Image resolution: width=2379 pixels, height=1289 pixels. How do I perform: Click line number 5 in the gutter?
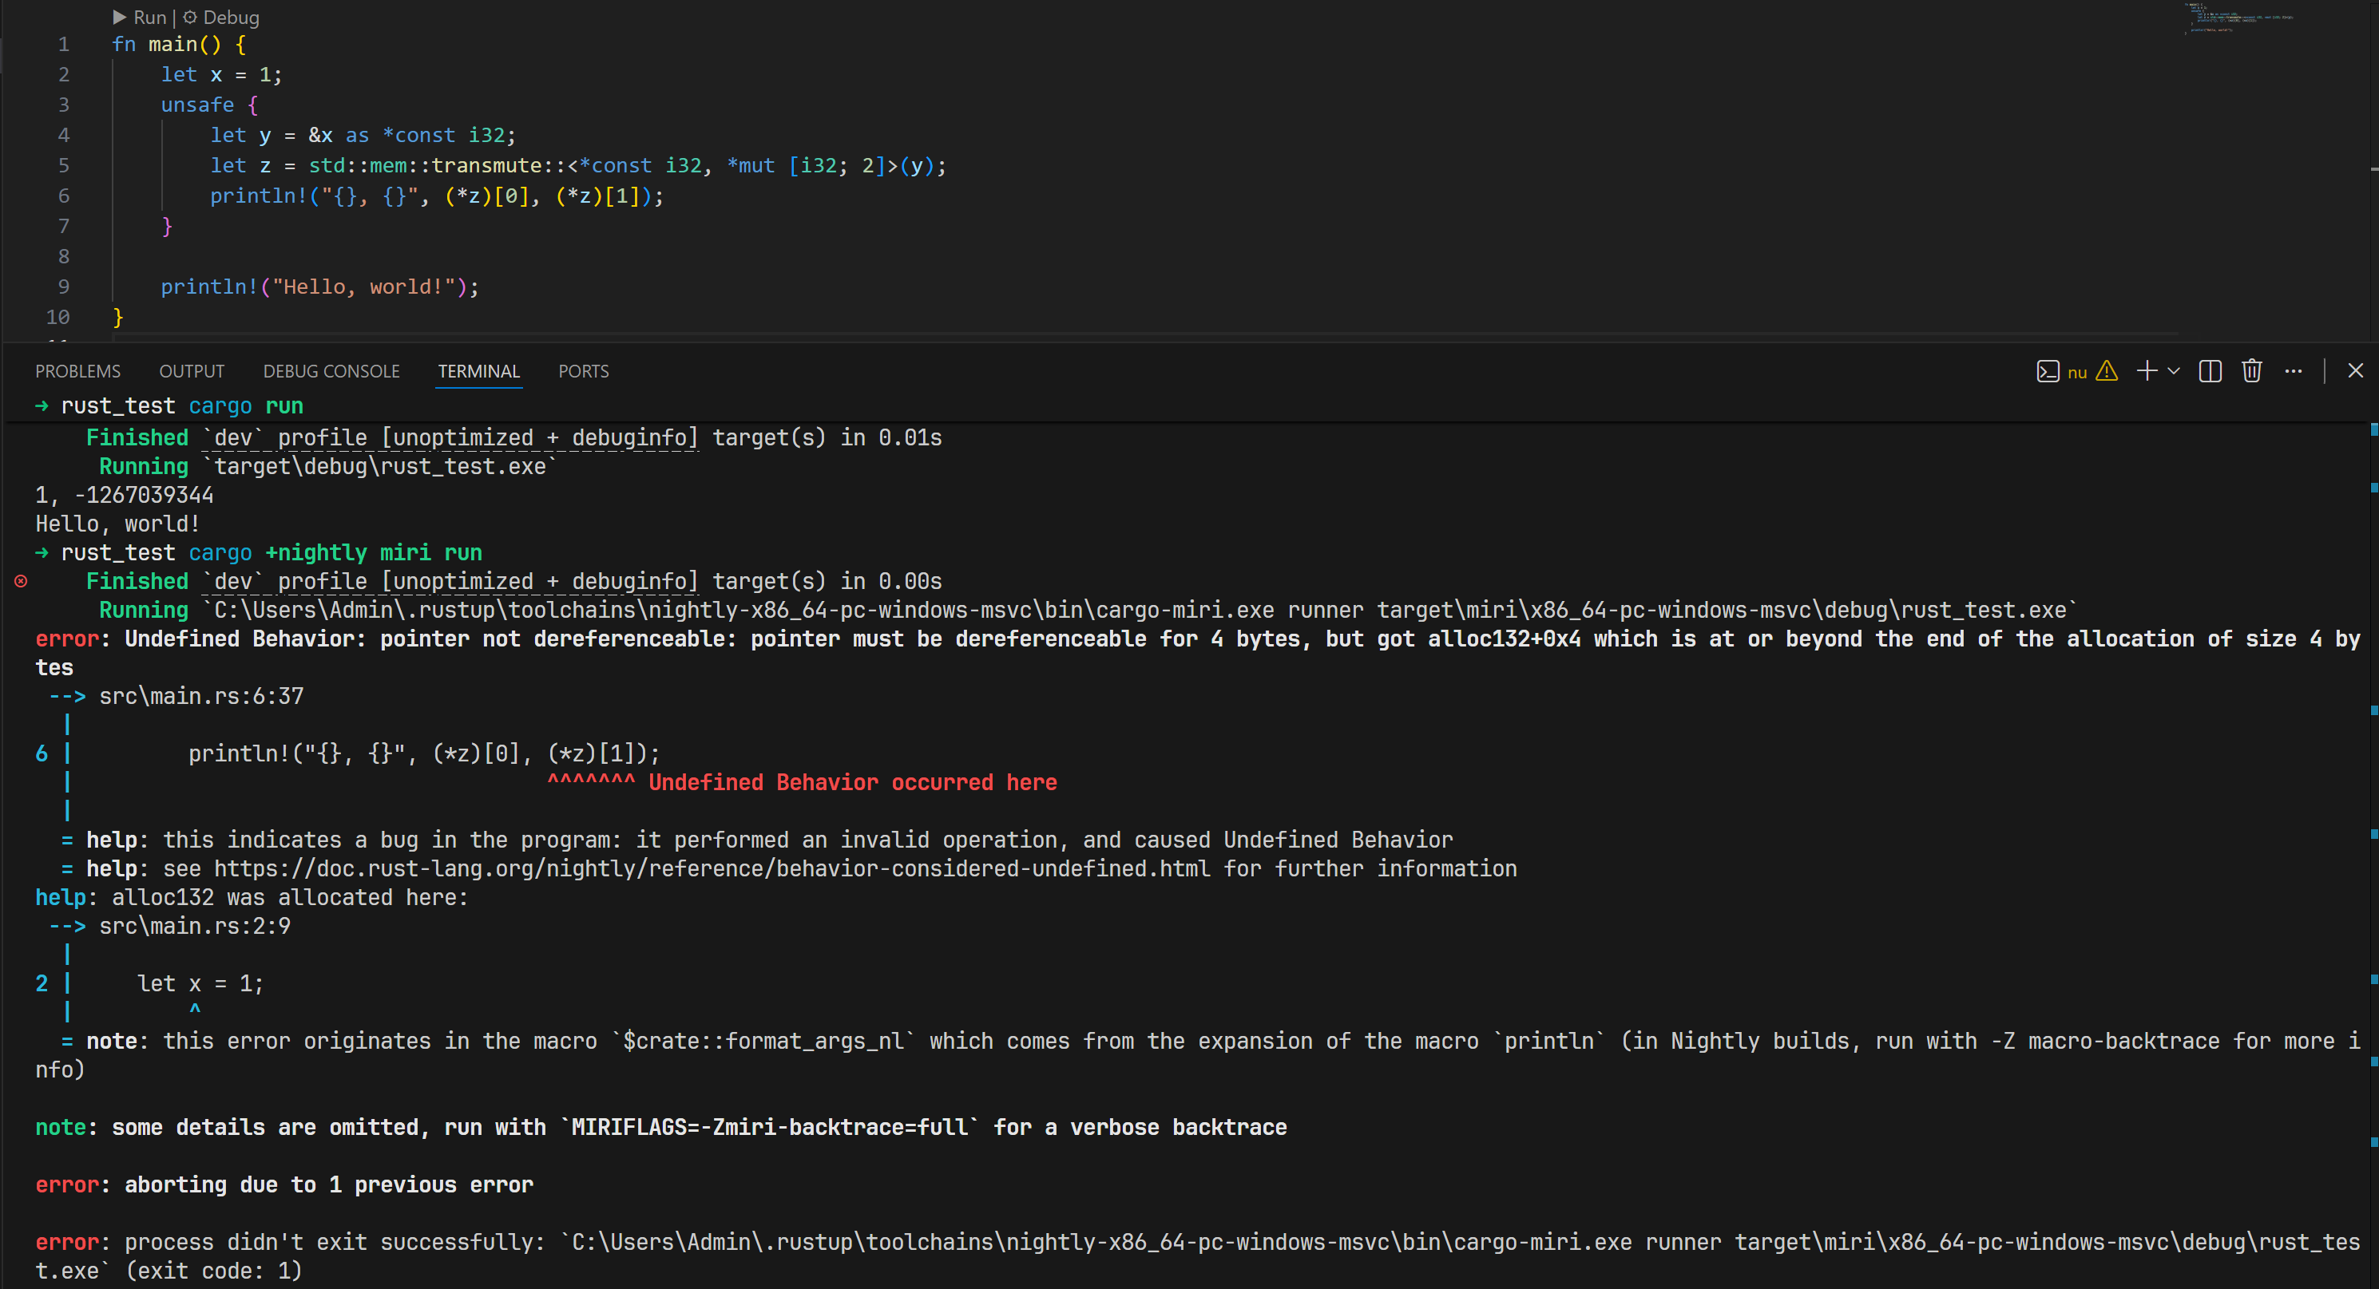click(64, 165)
